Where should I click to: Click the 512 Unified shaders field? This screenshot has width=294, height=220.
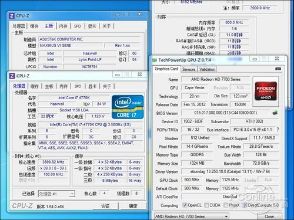[200, 138]
